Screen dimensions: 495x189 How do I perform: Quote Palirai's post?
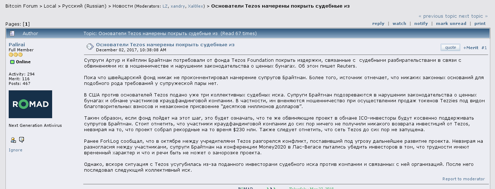pos(450,47)
